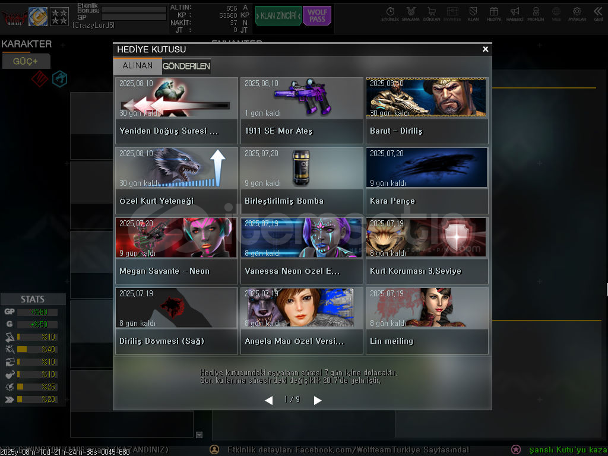Click the page indicator 1 / 9
Viewport: 608px width, 456px height.
coord(292,400)
